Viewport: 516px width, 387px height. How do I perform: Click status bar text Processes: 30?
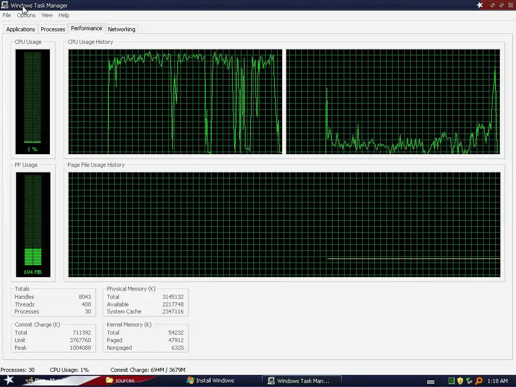[x=18, y=370]
